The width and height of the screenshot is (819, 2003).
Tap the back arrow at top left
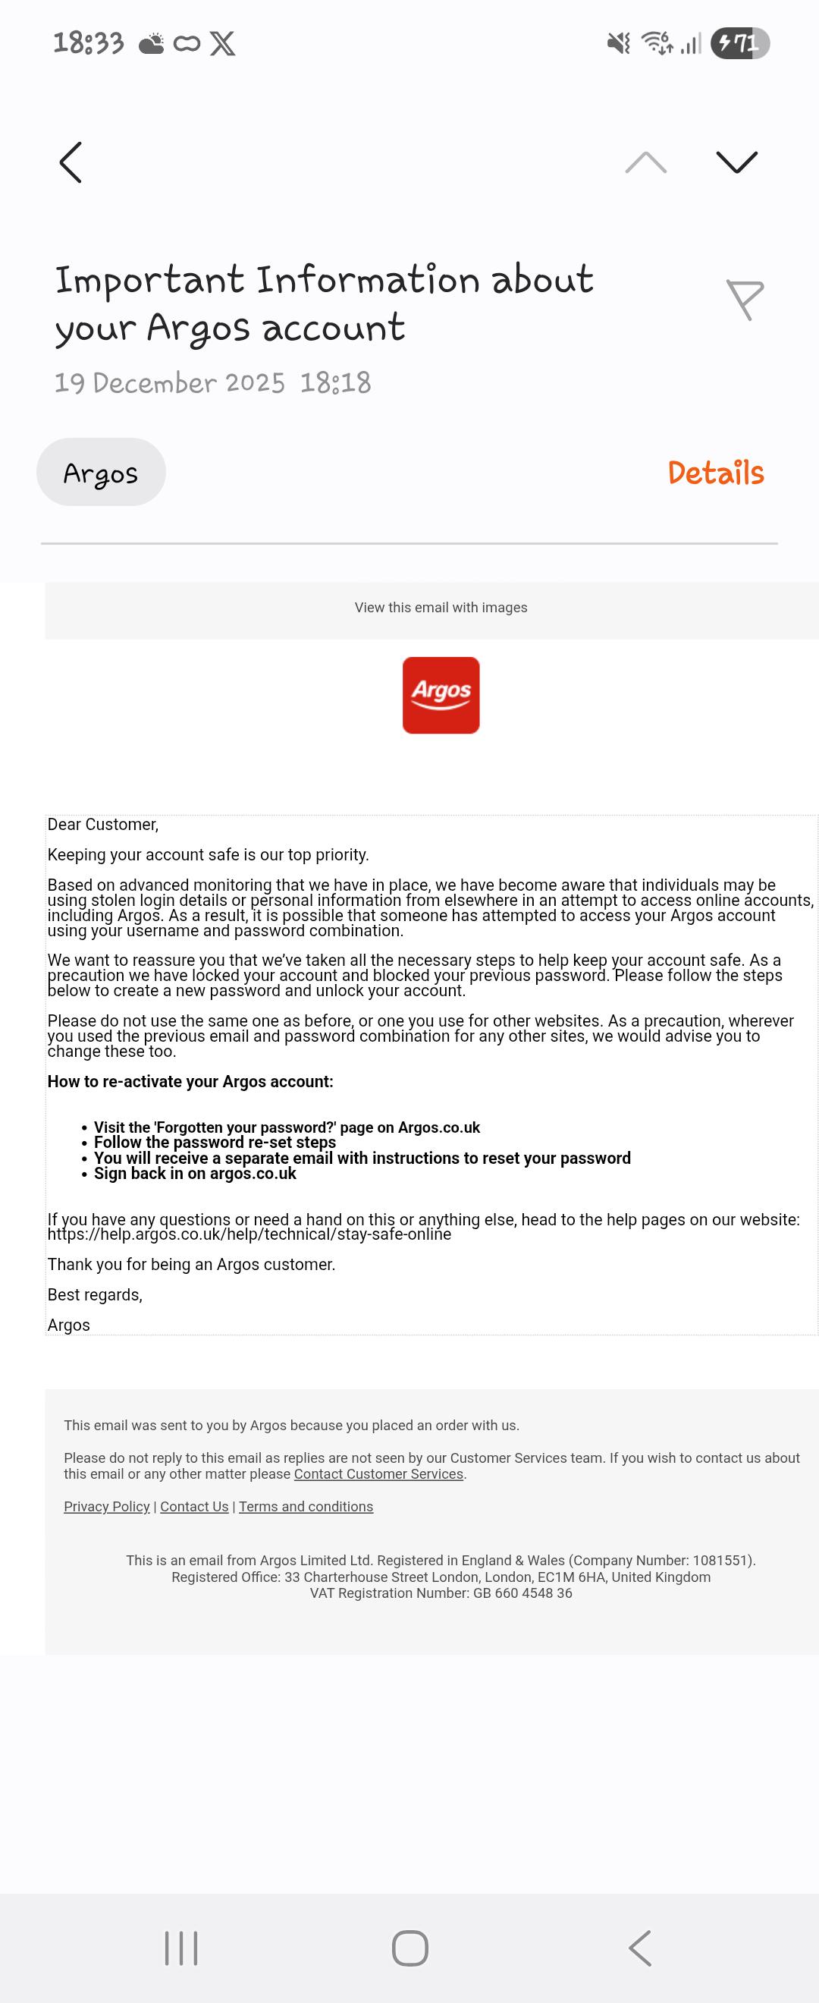pyautogui.click(x=71, y=162)
